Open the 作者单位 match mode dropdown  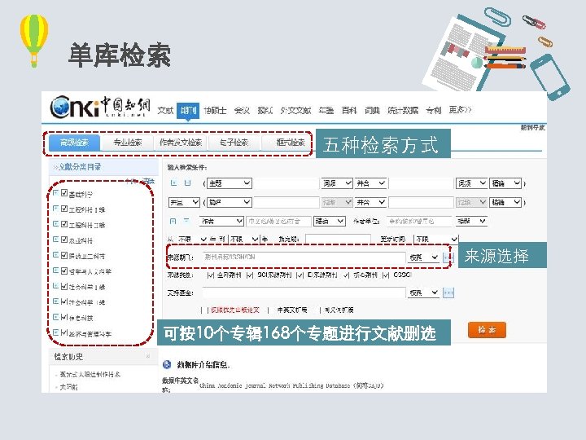click(471, 222)
